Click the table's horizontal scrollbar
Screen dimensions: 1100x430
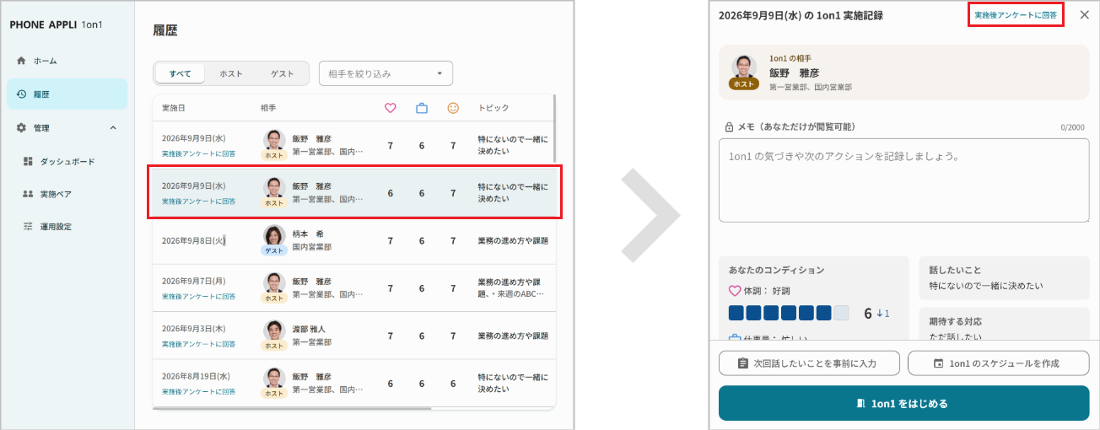[x=292, y=408]
